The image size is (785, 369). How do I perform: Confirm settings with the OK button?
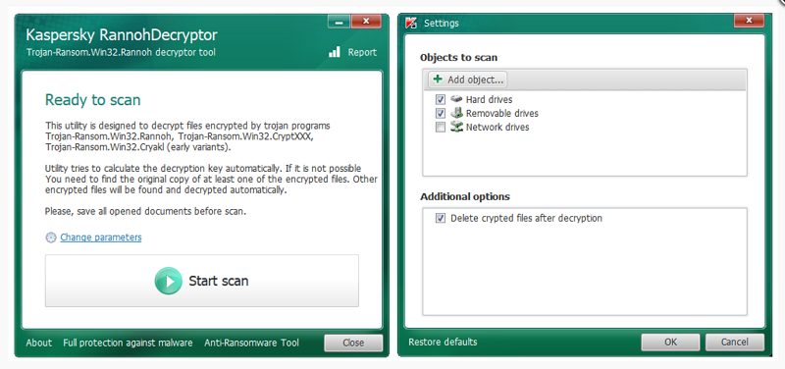pos(671,343)
